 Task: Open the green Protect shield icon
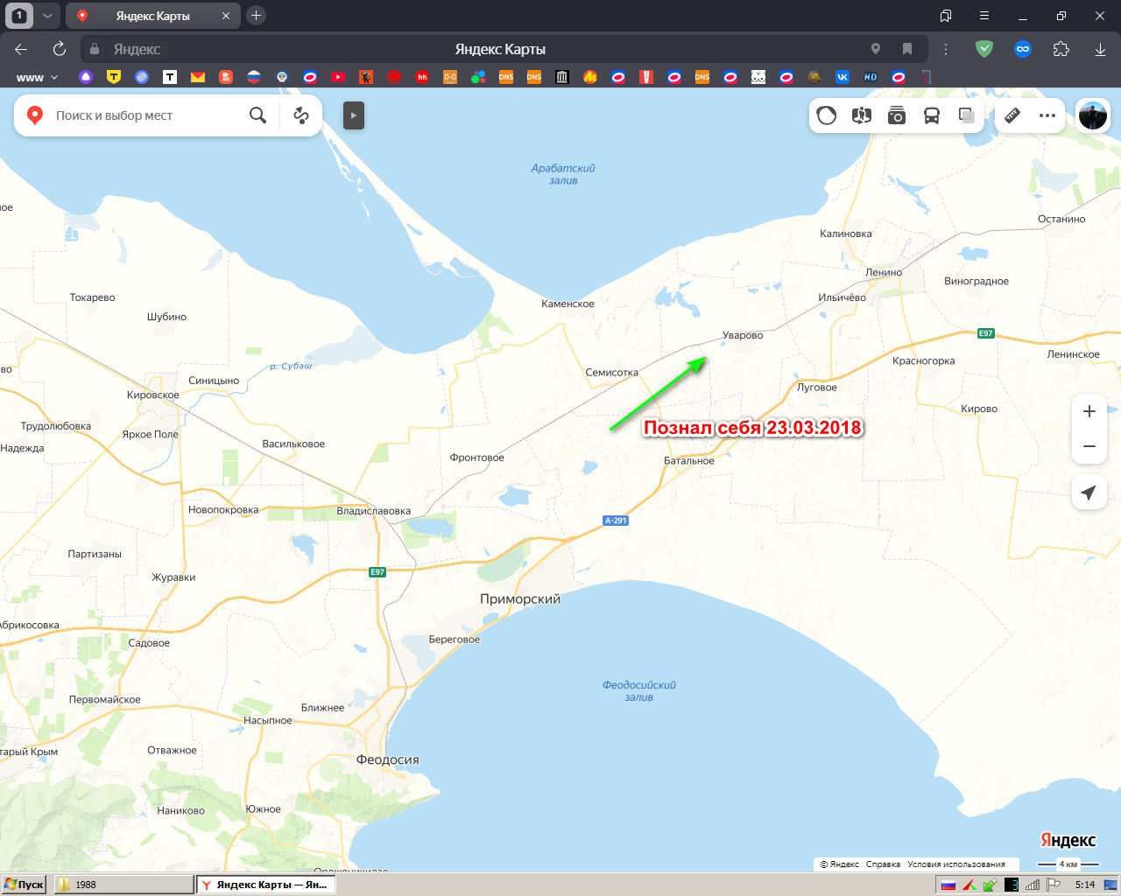pos(984,49)
